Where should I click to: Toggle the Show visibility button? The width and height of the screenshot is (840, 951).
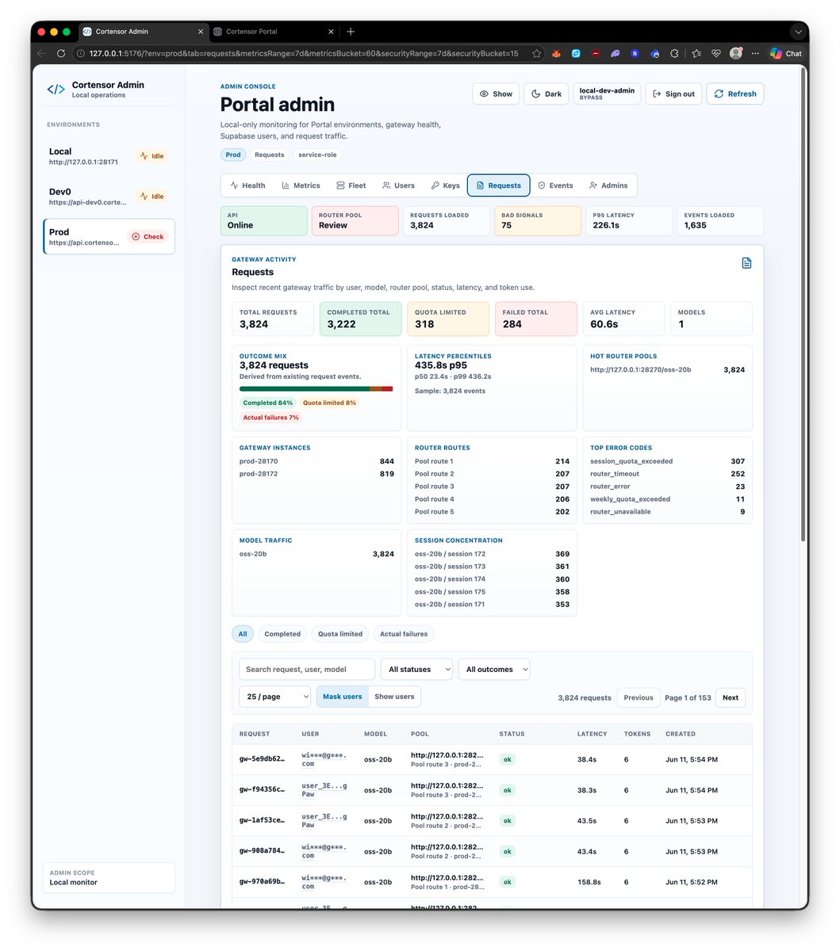(x=496, y=94)
